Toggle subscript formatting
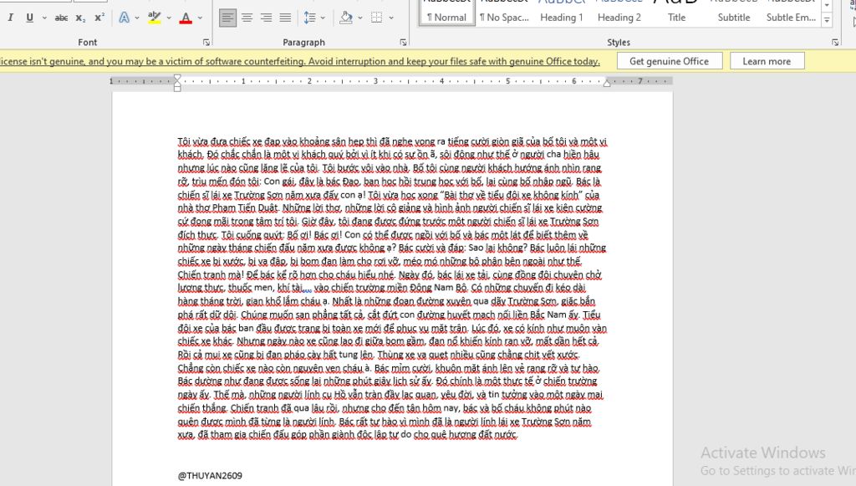Image resolution: width=856 pixels, height=486 pixels. (80, 18)
